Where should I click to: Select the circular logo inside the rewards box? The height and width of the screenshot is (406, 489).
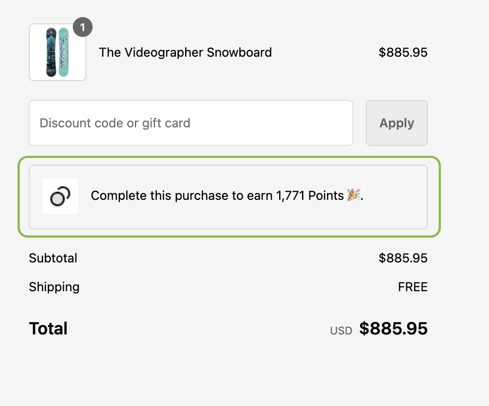[x=60, y=196]
